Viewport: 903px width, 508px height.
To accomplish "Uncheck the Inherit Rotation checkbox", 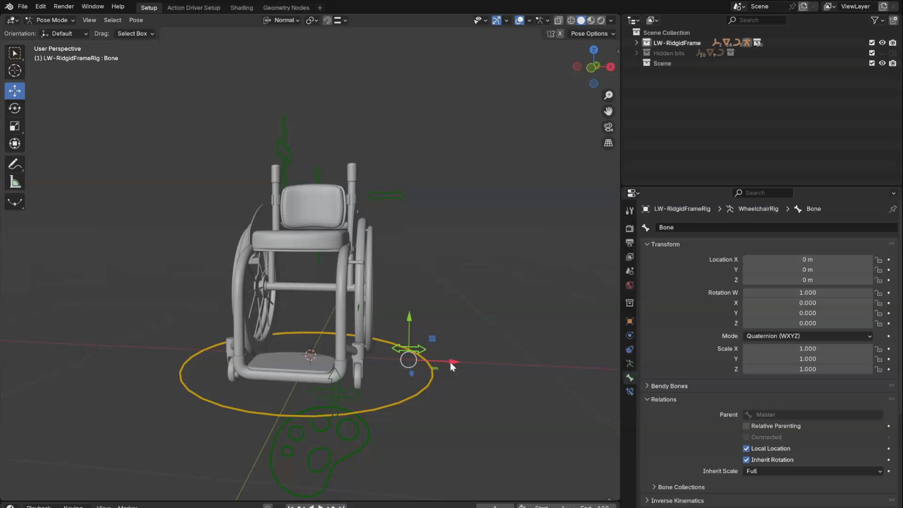I will click(746, 460).
